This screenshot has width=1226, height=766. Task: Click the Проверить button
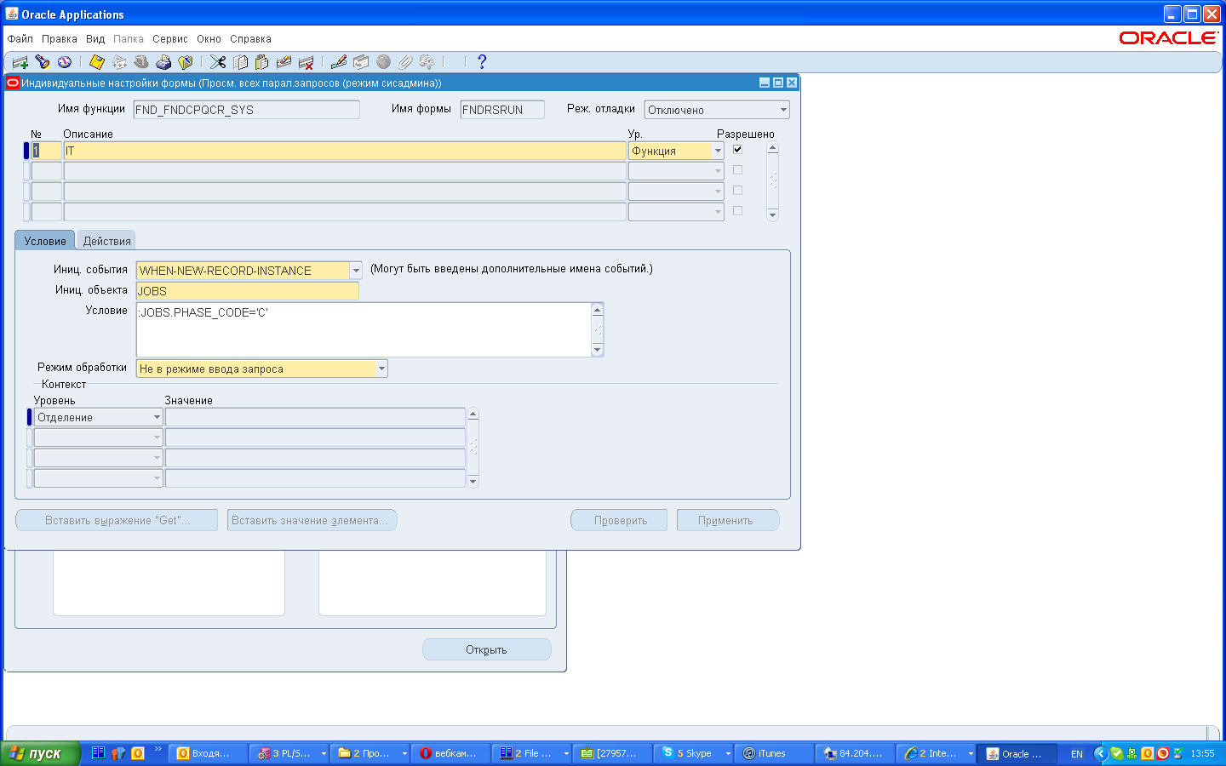620,520
